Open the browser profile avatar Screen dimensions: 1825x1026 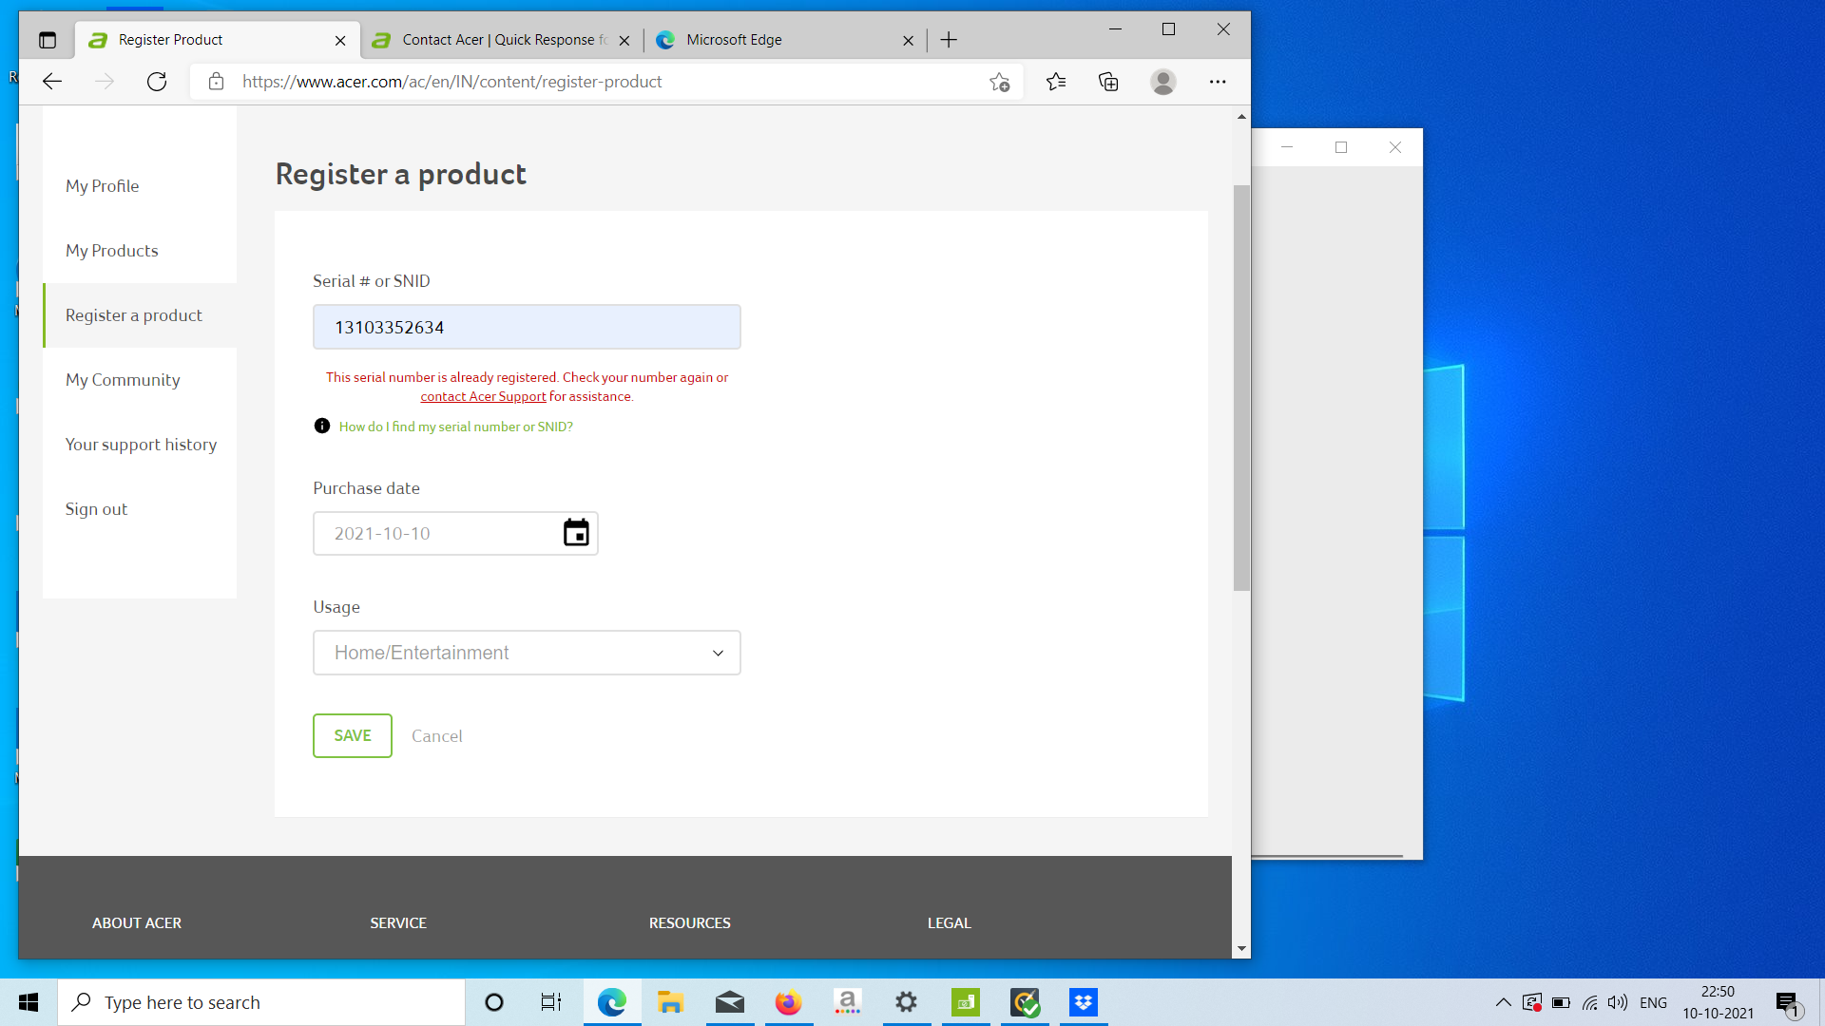1163,82
